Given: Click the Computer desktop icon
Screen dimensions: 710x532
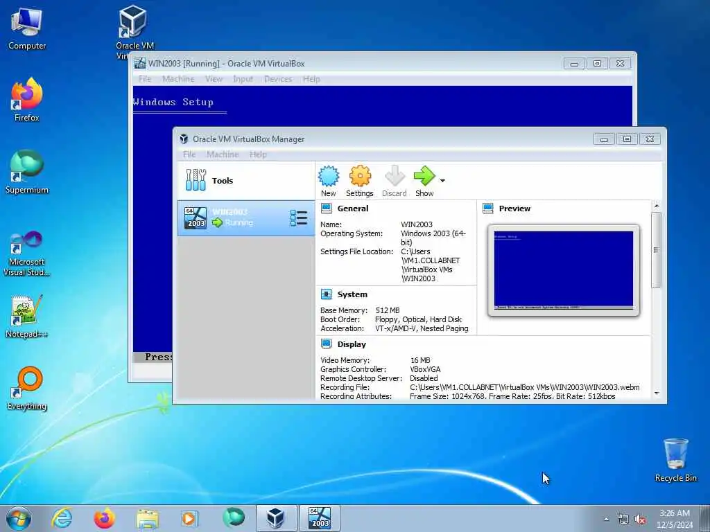Looking at the screenshot, I should click(27, 28).
